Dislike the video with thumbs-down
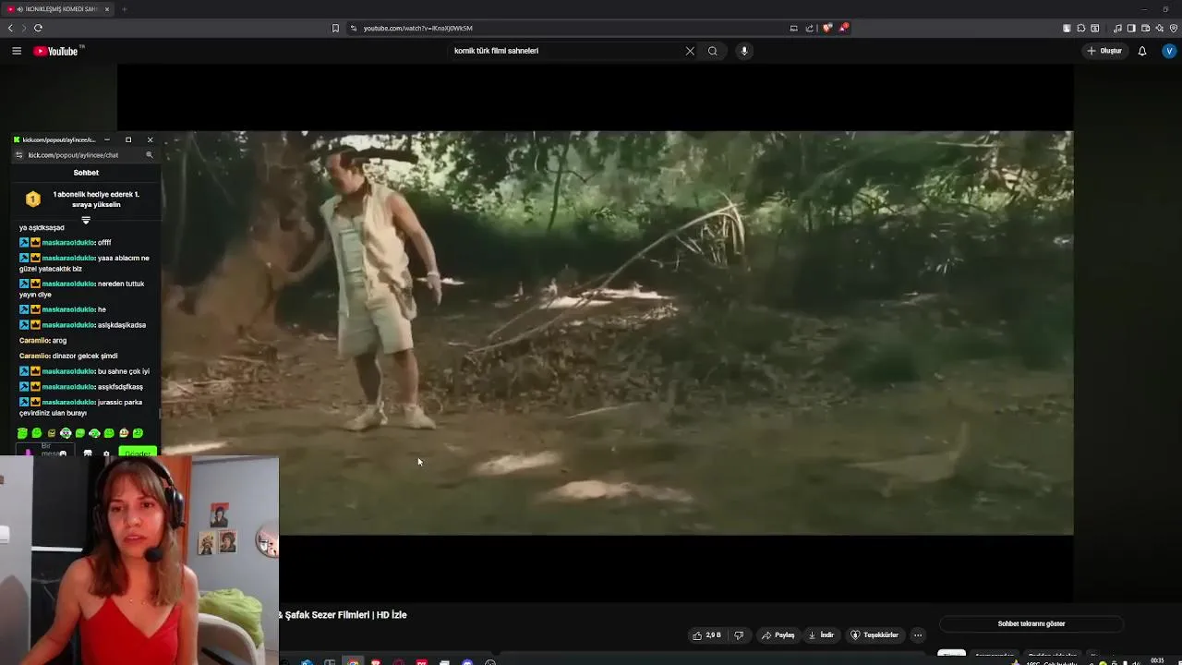 coord(739,635)
